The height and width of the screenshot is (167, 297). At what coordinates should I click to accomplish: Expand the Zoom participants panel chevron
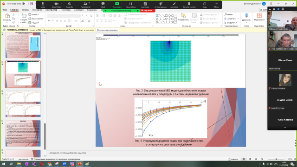(285, 128)
